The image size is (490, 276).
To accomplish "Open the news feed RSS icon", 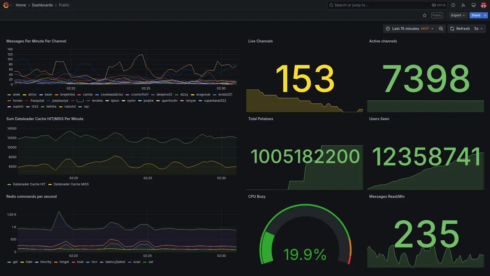I will coord(463,5).
